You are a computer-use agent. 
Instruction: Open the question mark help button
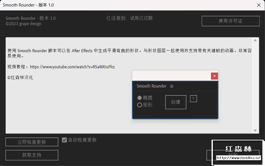point(193,99)
